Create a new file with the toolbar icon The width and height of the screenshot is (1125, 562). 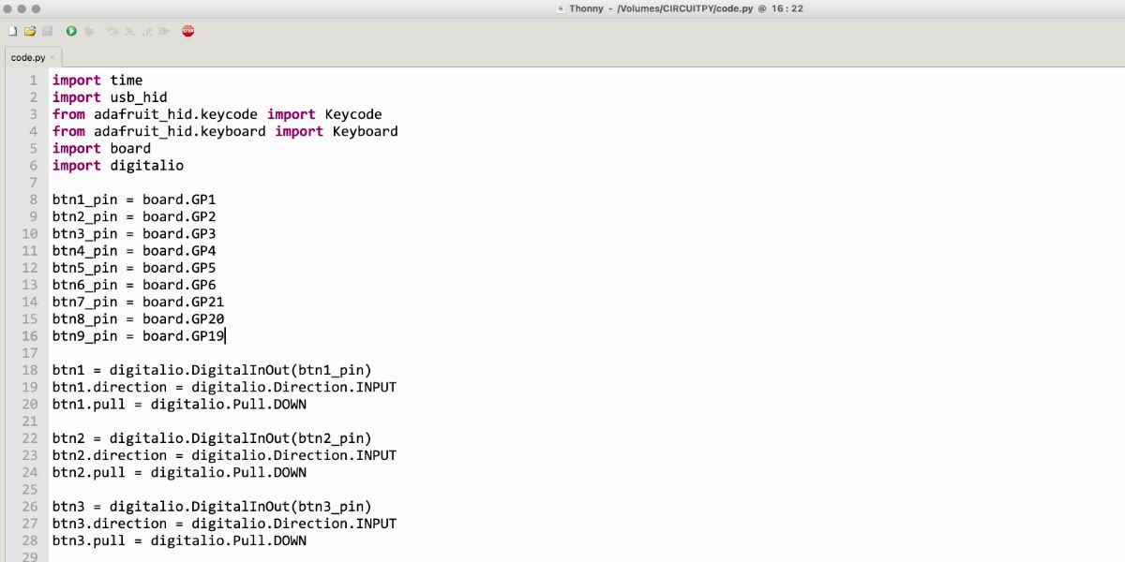point(12,31)
